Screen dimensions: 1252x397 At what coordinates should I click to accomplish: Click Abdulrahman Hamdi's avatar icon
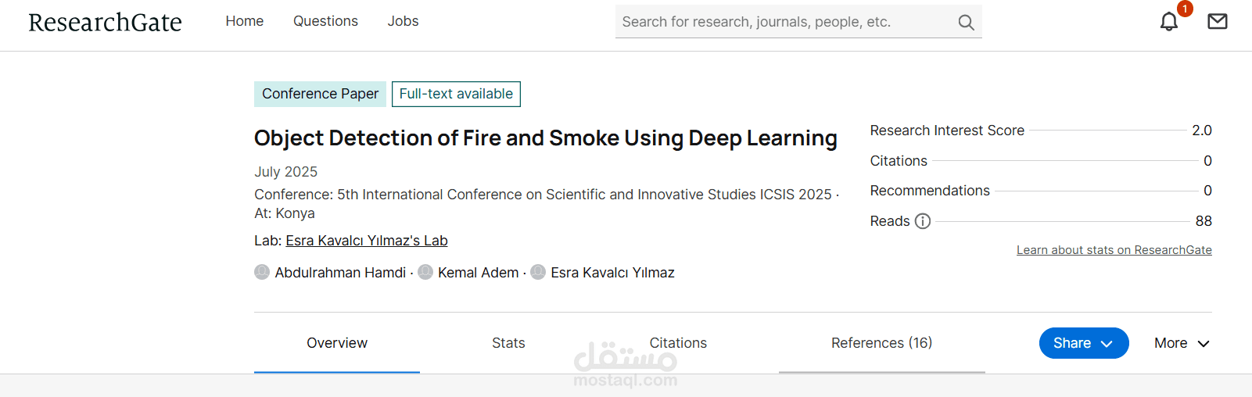(262, 272)
